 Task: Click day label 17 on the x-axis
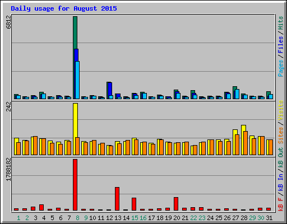tap(151, 218)
